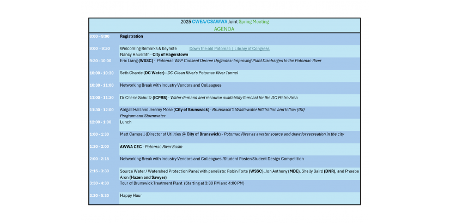This screenshot has height=223, width=450.
Task: Click the Source Water / Watershed Protection Panel text
Action: (x=239, y=171)
